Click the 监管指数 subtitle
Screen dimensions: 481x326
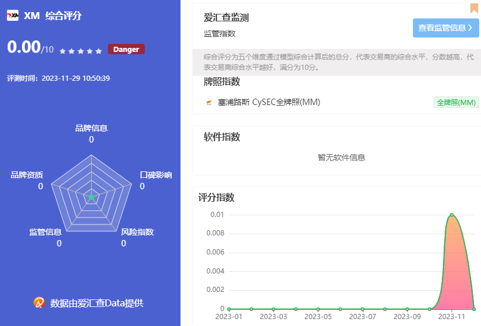220,34
